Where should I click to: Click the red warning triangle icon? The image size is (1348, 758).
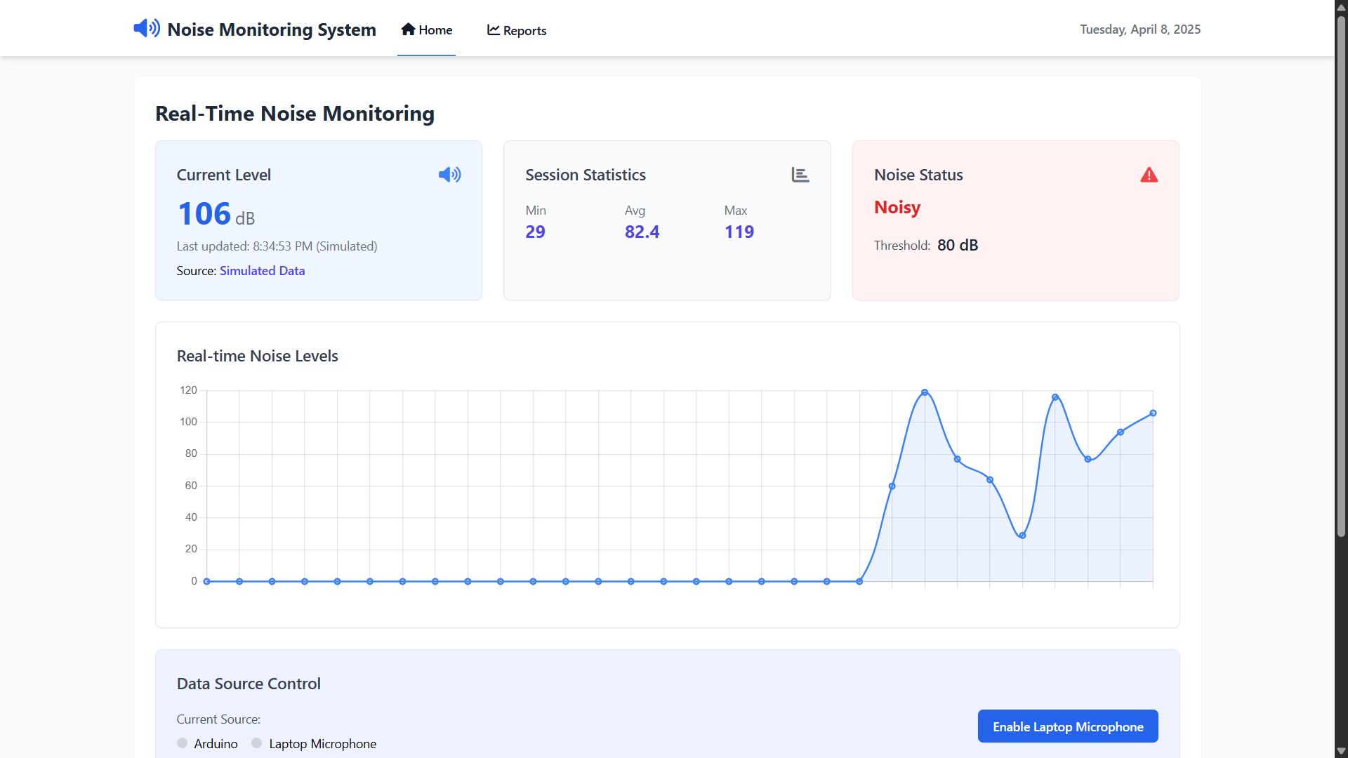[x=1149, y=175]
